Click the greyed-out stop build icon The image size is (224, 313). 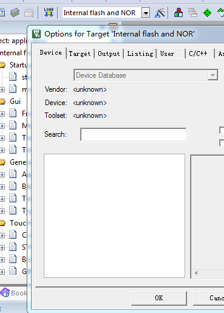(x=29, y=13)
